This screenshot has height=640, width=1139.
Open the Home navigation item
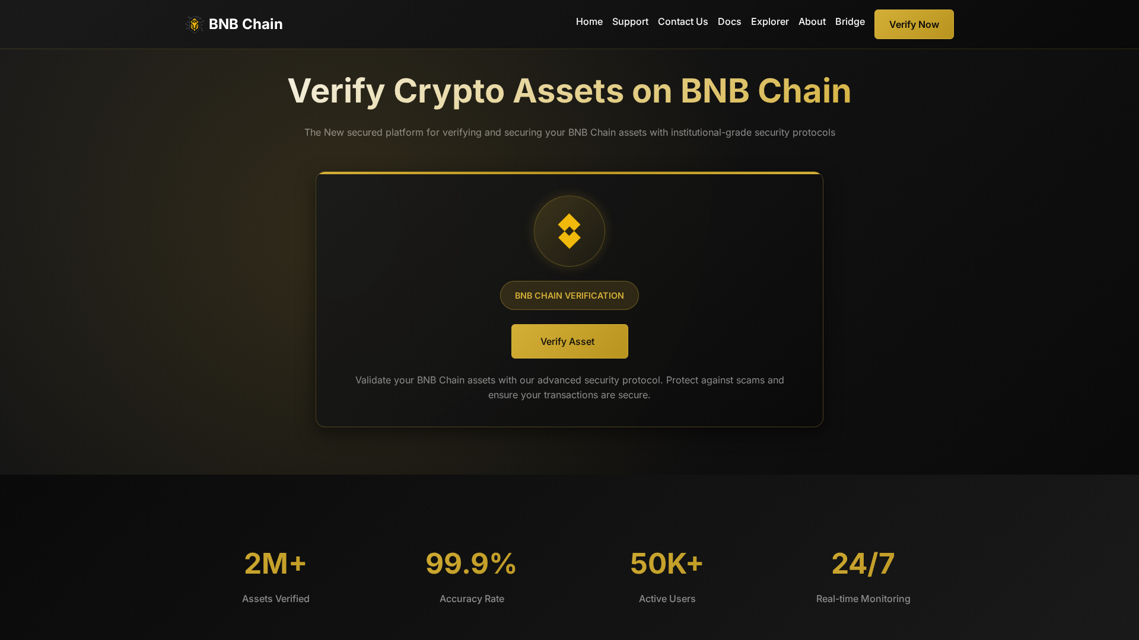tap(589, 21)
